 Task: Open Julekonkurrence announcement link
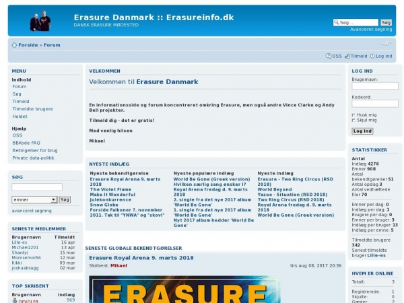(110, 200)
